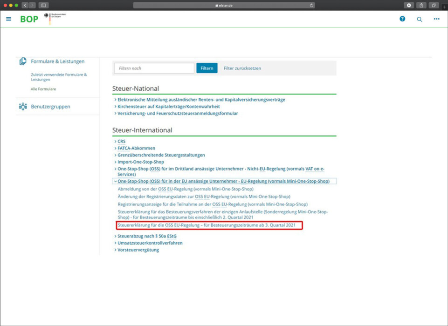Open the browser downloads icon
448x326 pixels.
click(x=409, y=5)
